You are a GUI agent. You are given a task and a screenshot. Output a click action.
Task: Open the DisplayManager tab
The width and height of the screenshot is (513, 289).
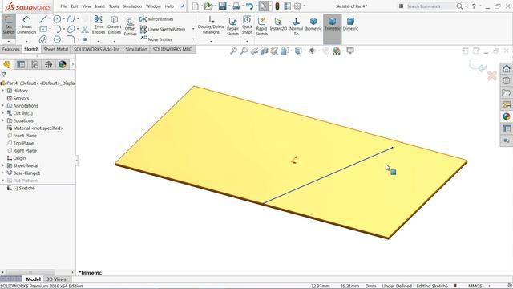pyautogui.click(x=63, y=64)
